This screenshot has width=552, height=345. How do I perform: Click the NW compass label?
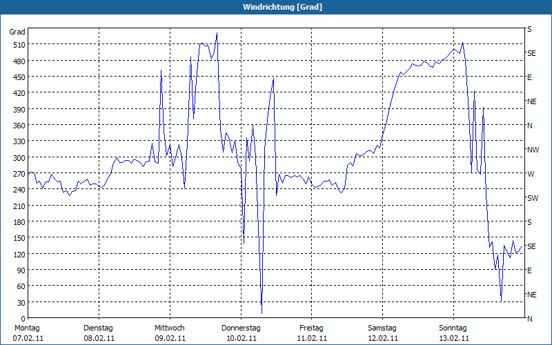tap(533, 150)
